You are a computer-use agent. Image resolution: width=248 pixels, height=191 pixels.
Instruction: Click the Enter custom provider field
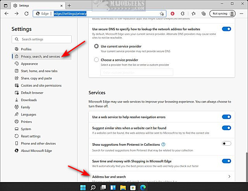(137, 72)
